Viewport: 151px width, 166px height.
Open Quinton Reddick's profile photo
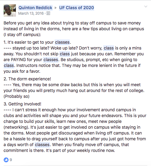(x=10, y=10)
